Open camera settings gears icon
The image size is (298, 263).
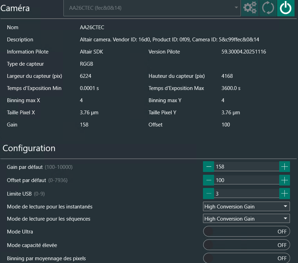point(250,8)
